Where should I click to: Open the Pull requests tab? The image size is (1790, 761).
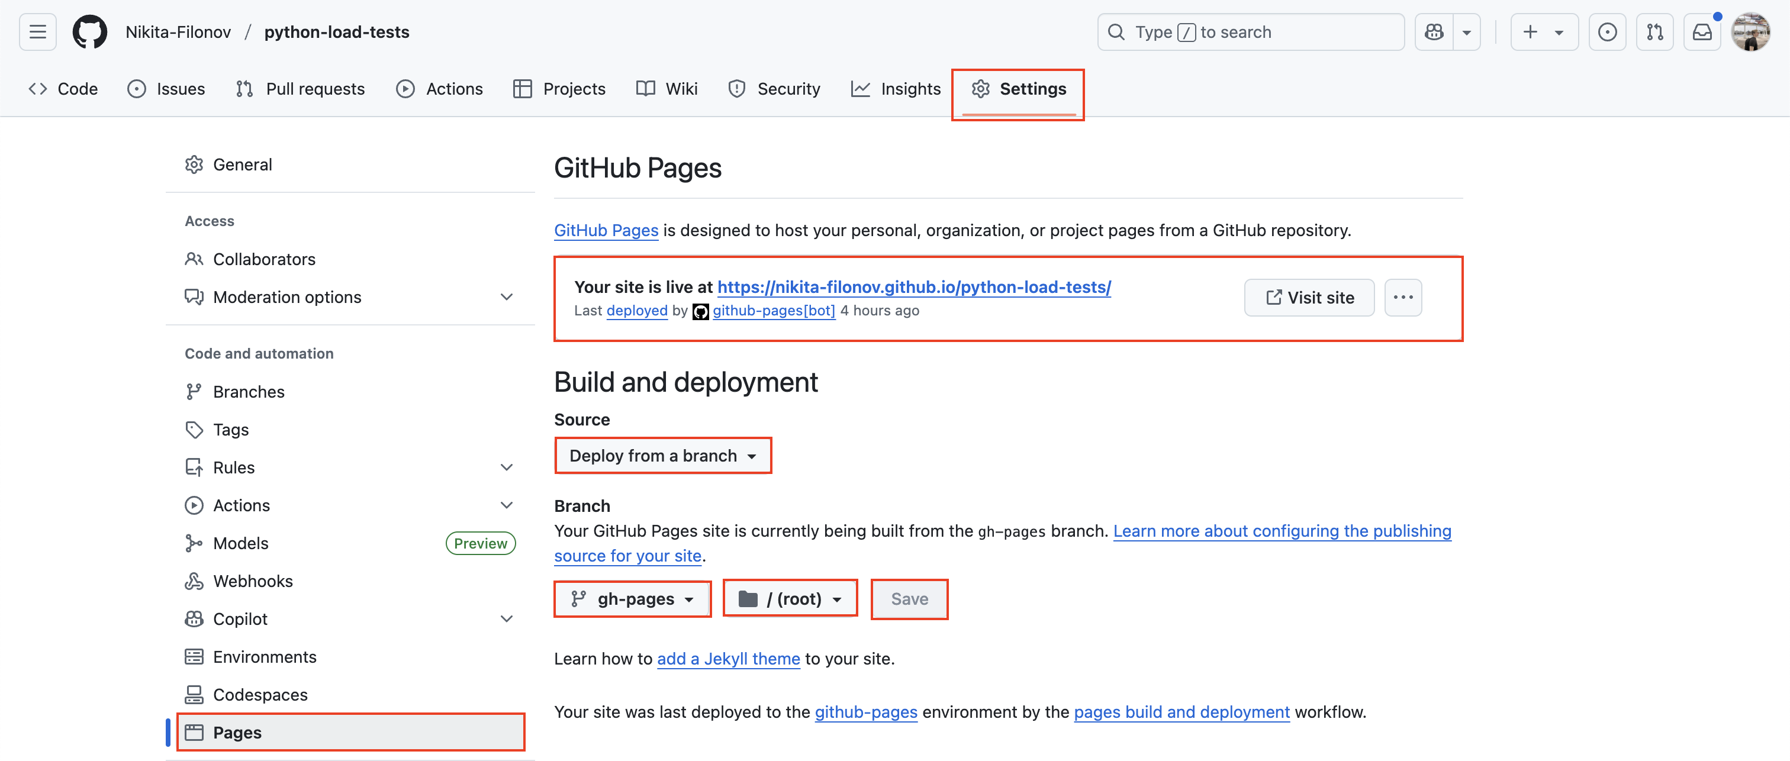coord(300,89)
